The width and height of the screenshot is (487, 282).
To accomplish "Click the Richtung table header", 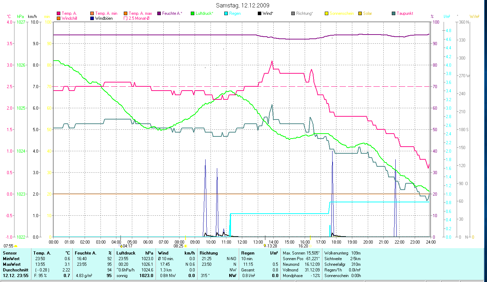I will click(x=209, y=253).
